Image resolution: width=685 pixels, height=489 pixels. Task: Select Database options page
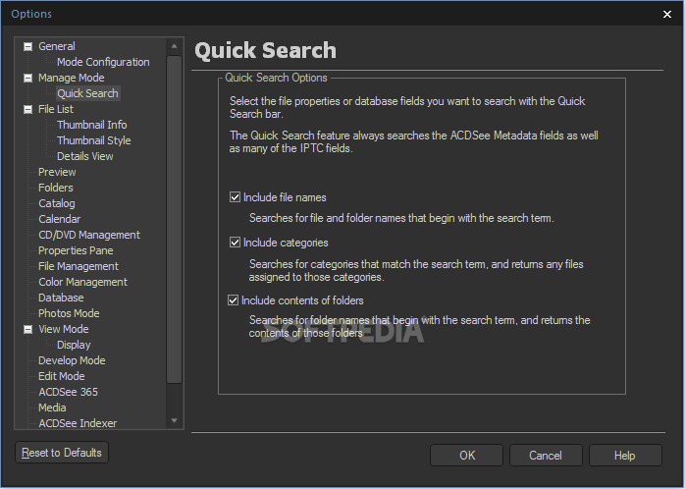pyautogui.click(x=61, y=299)
